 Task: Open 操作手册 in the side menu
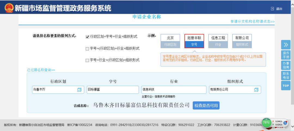tap(286, 55)
